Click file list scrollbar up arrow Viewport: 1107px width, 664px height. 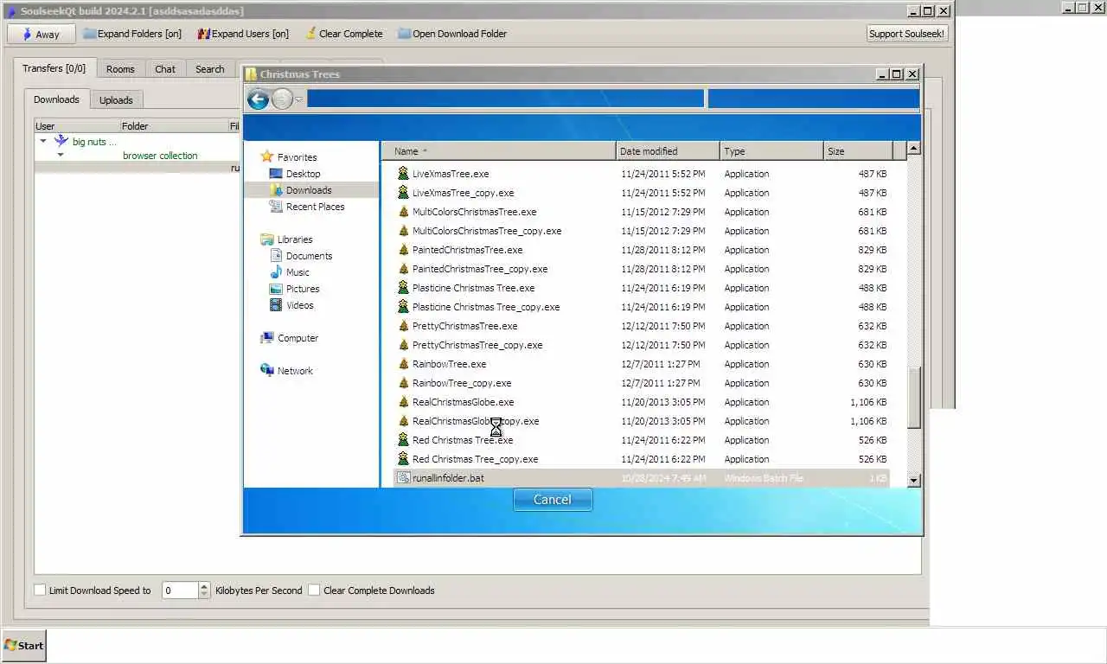(x=914, y=150)
